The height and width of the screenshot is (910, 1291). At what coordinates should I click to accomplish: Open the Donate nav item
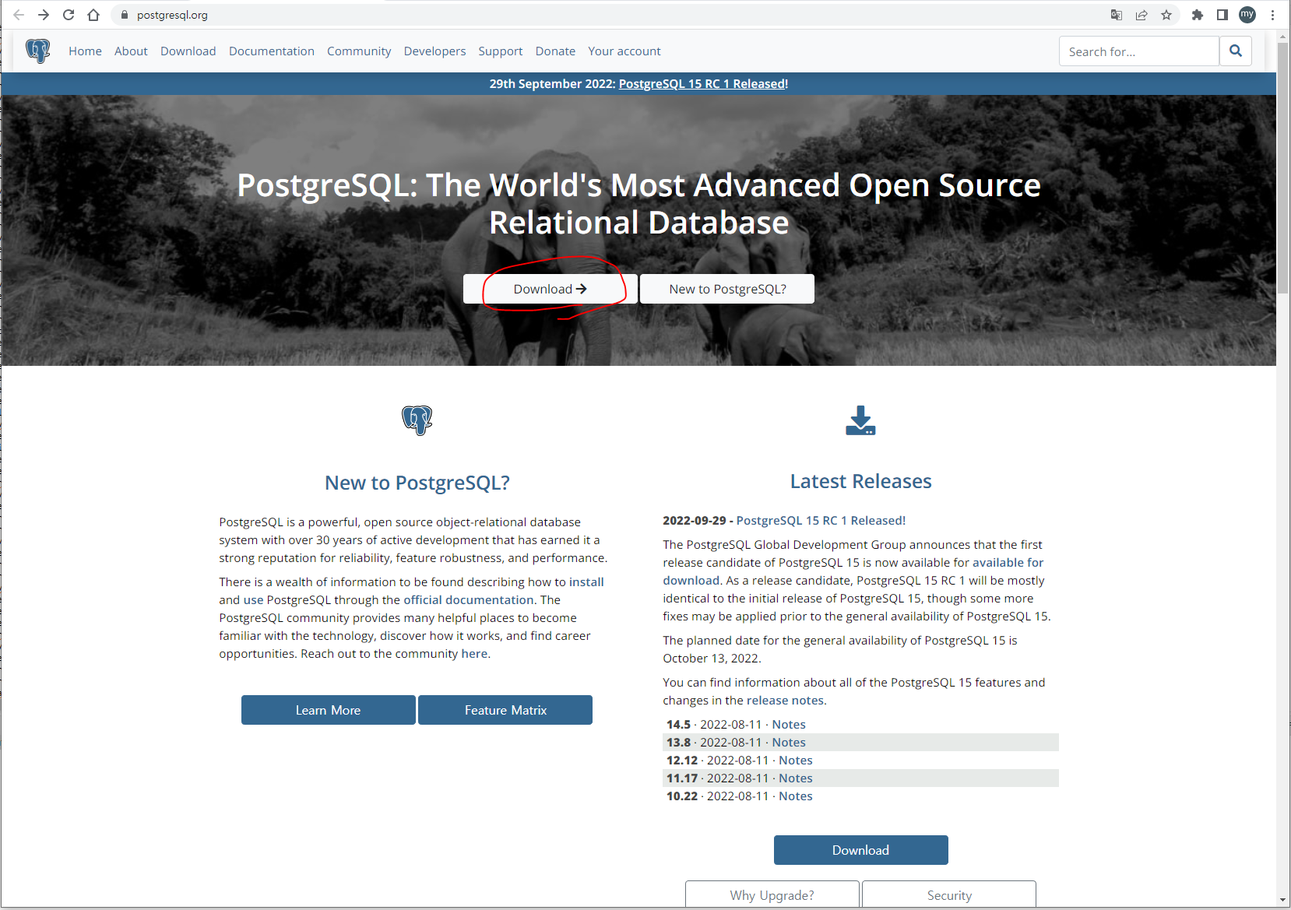[555, 51]
